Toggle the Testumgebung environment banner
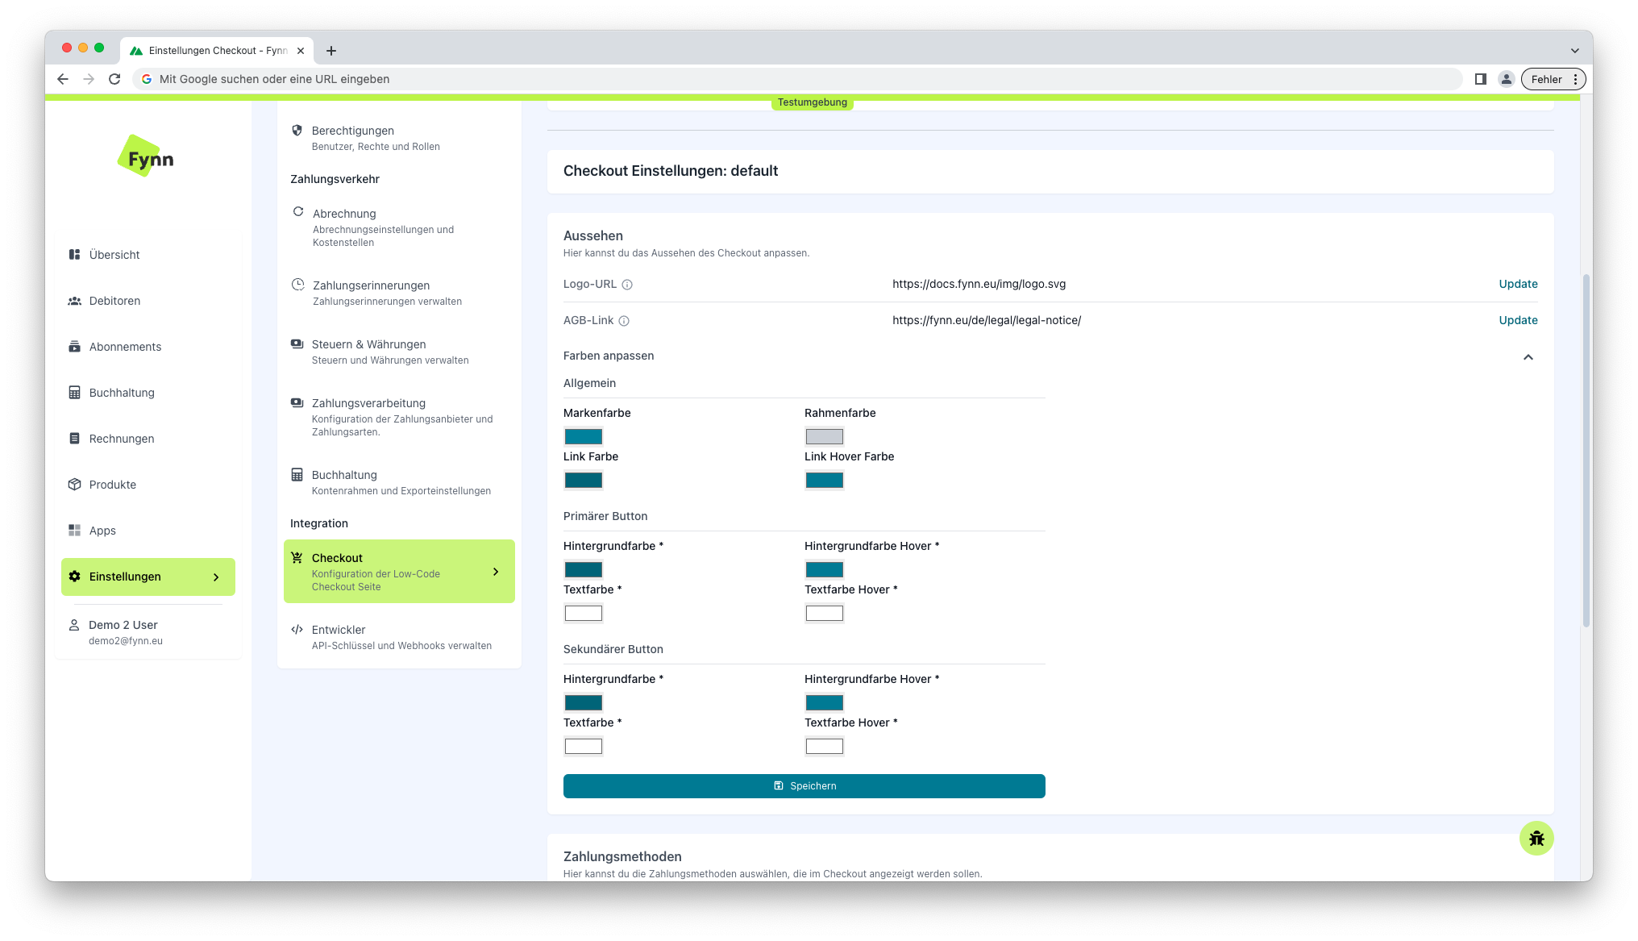The image size is (1638, 941). coord(813,102)
